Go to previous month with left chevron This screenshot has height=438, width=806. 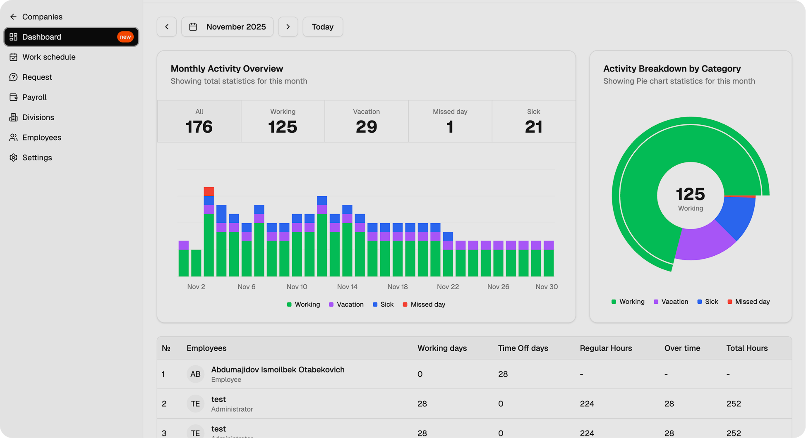coord(167,27)
